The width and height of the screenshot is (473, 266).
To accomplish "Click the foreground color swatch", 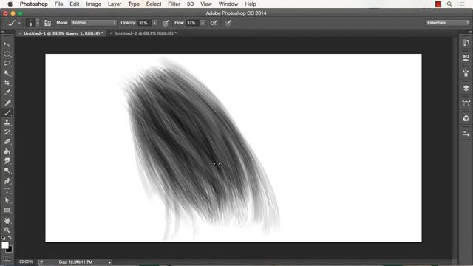I will (x=5, y=245).
